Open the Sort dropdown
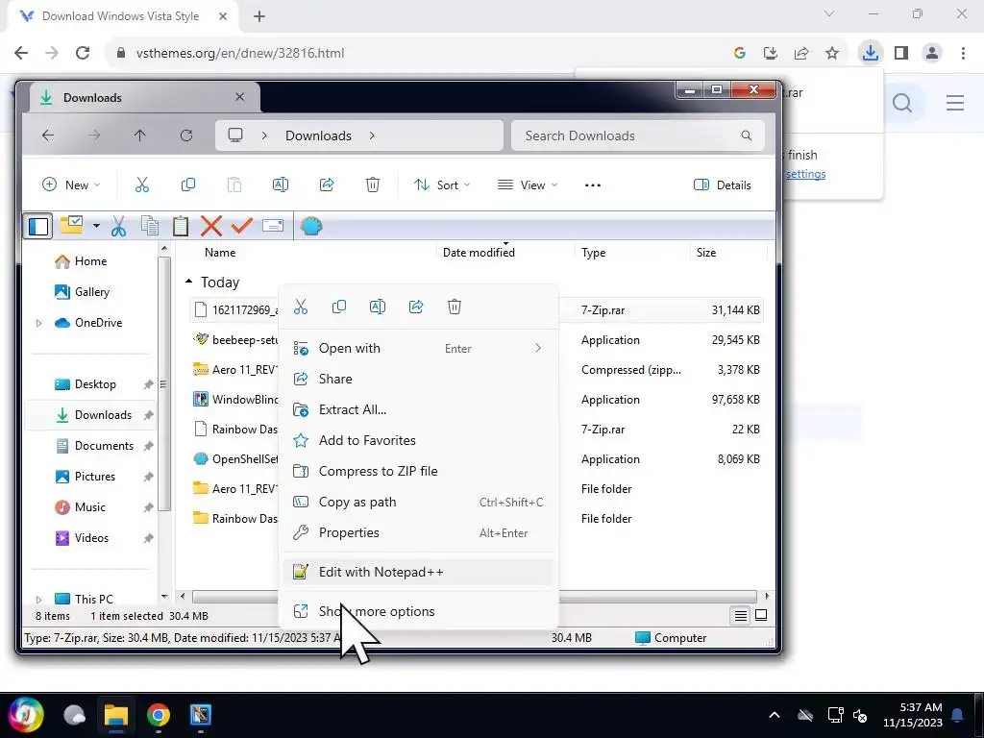984x738 pixels. pos(442,185)
